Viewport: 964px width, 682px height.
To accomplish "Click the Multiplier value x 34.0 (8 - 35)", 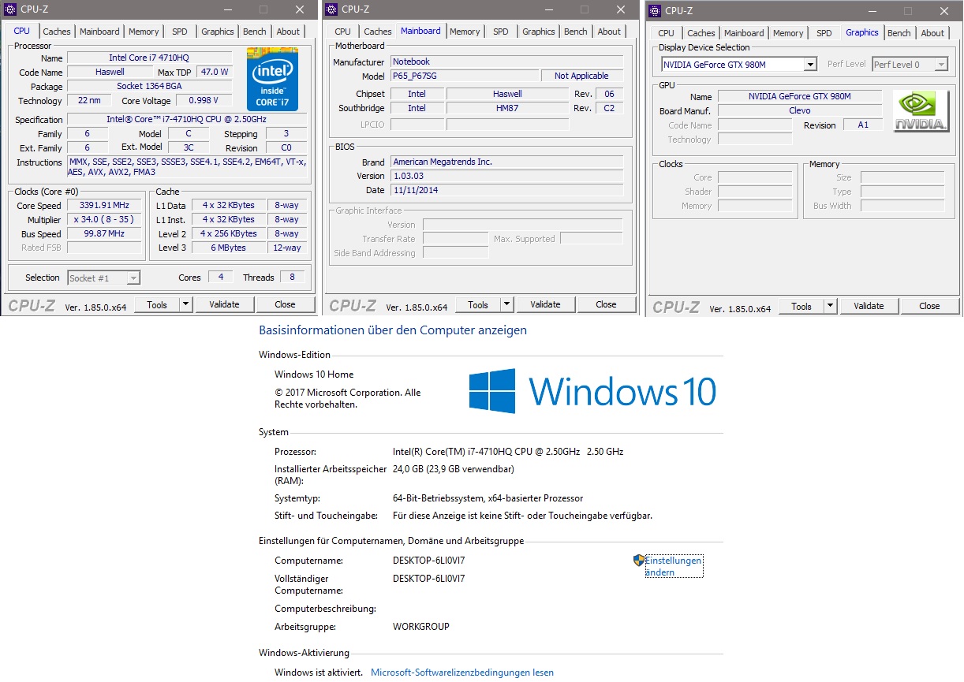I will click(x=104, y=219).
